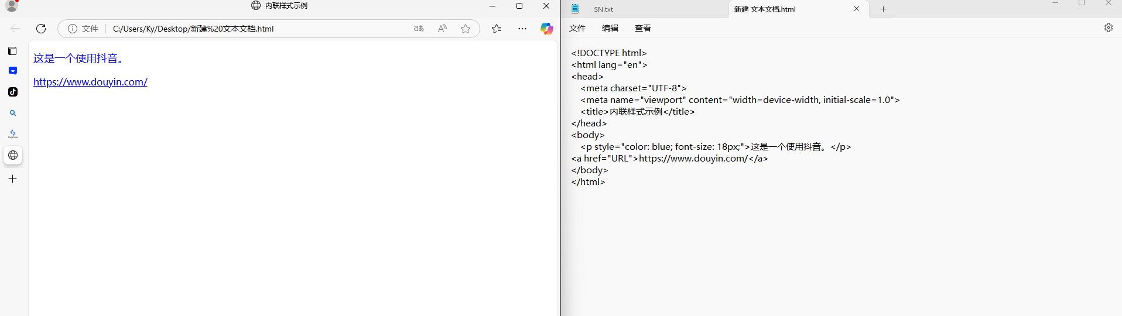The image size is (1122, 316).
Task: Maximize the Edge browser window
Action: point(519,6)
